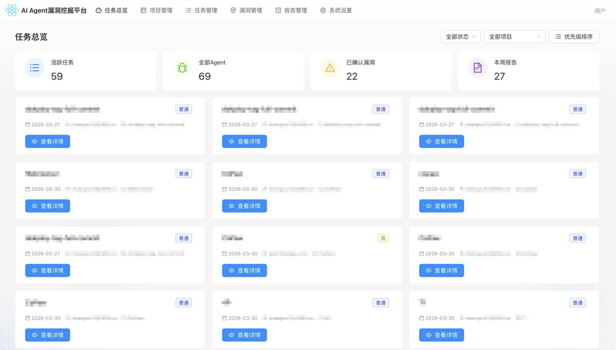This screenshot has height=350, width=616.
Task: Switch to 项目管理 in the navigation bar
Action: [x=157, y=10]
